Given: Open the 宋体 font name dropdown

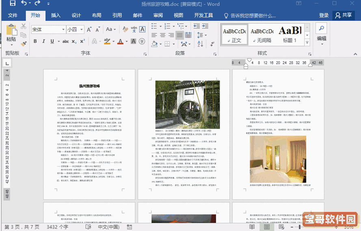Looking at the screenshot, I should 63,30.
